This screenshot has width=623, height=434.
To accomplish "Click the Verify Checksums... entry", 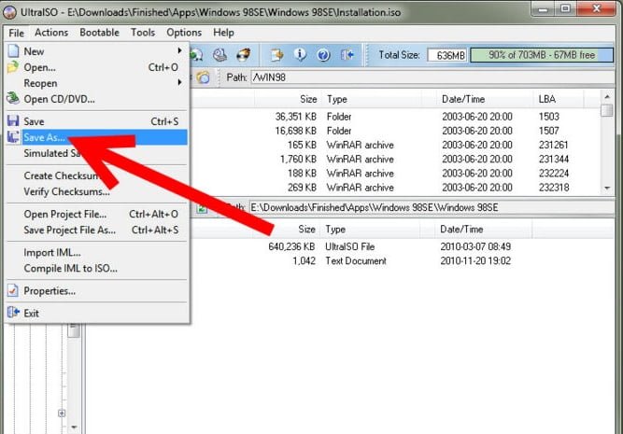I will [x=65, y=192].
